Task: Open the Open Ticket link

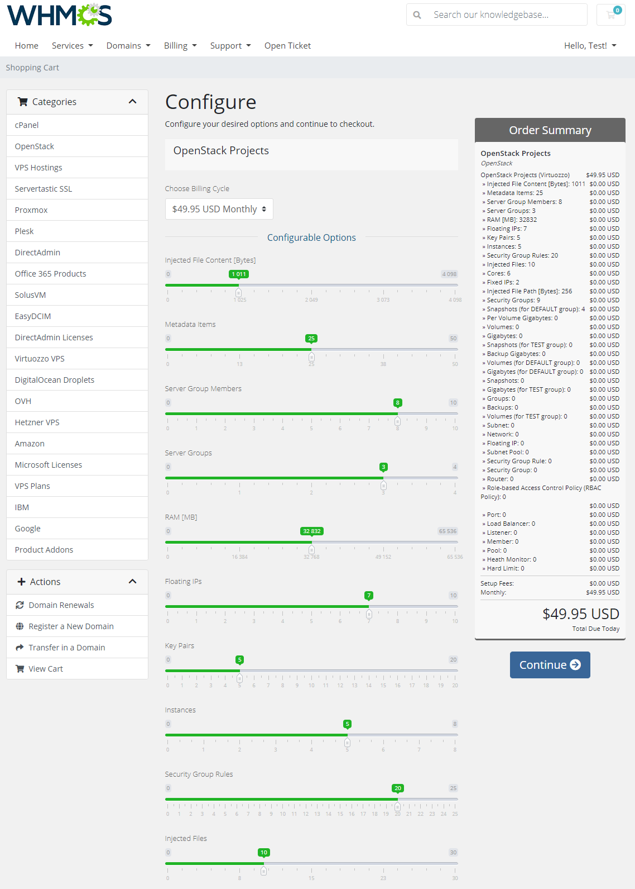Action: tap(287, 46)
